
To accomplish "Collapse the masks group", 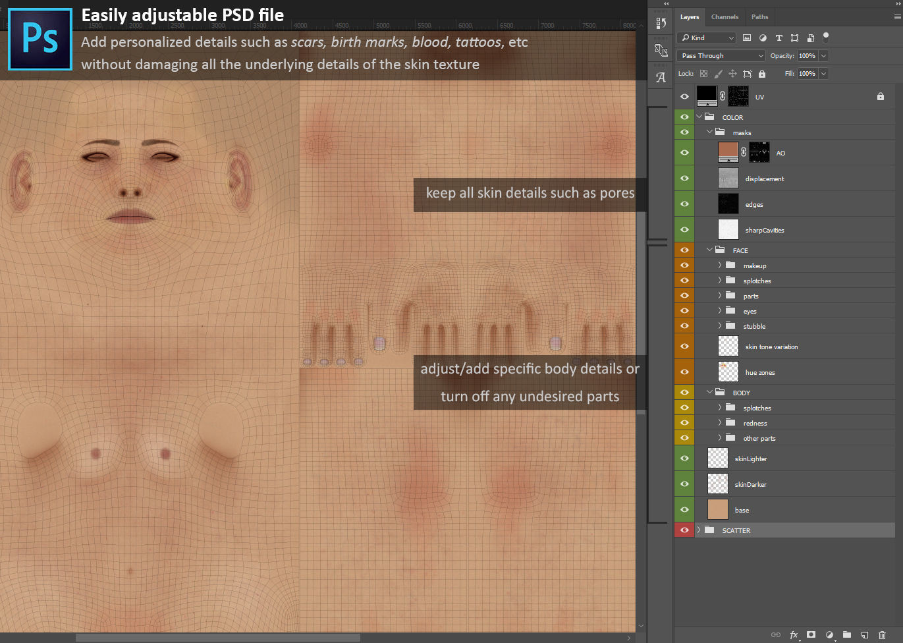I will (x=709, y=132).
